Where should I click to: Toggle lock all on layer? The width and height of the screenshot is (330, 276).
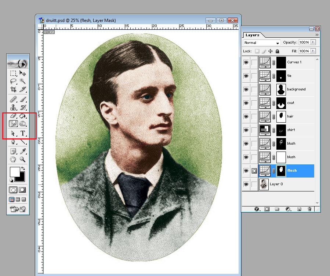coord(277,51)
